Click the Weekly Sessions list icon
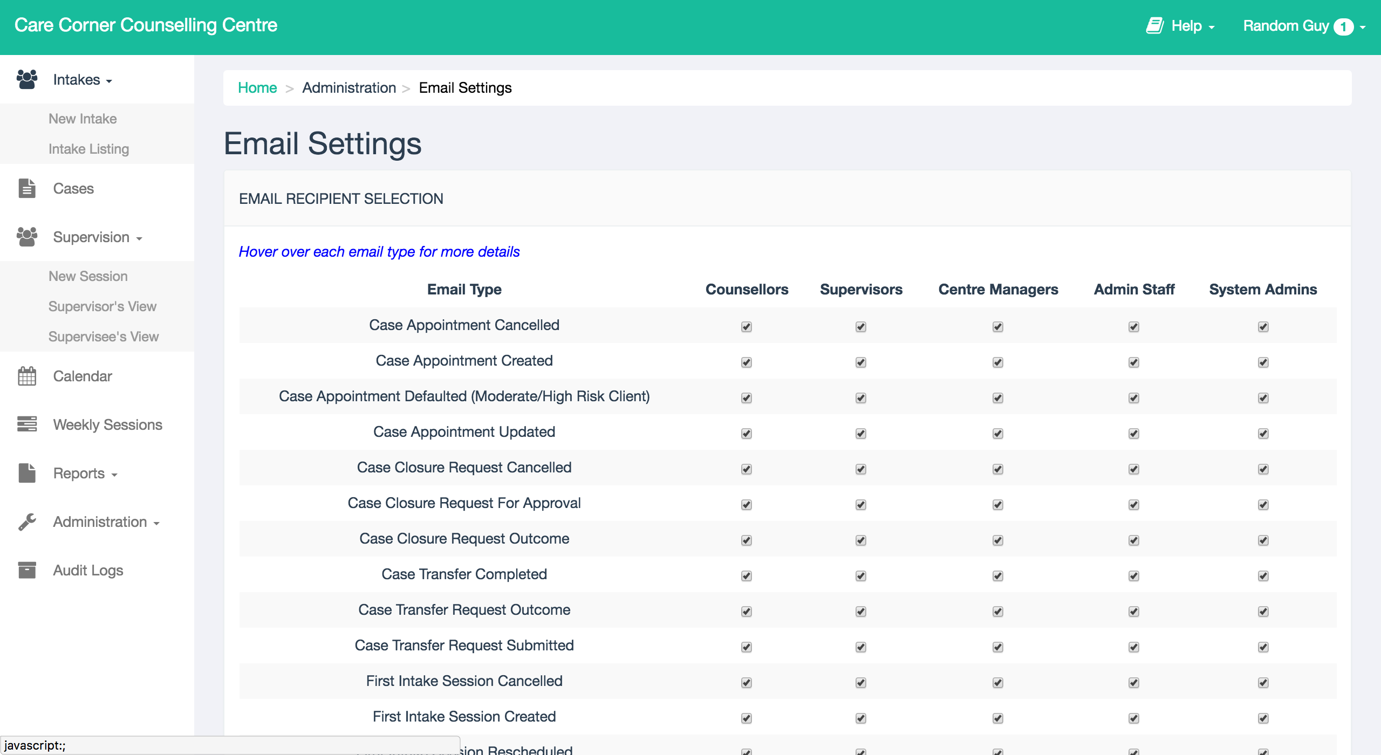 pos(27,424)
